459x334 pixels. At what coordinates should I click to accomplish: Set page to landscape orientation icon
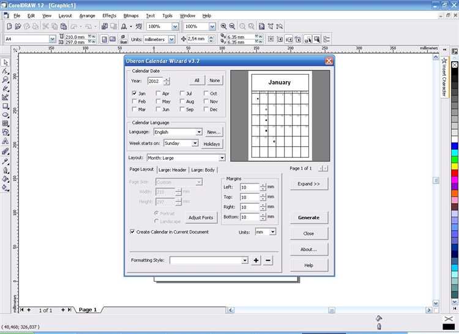[113, 39]
